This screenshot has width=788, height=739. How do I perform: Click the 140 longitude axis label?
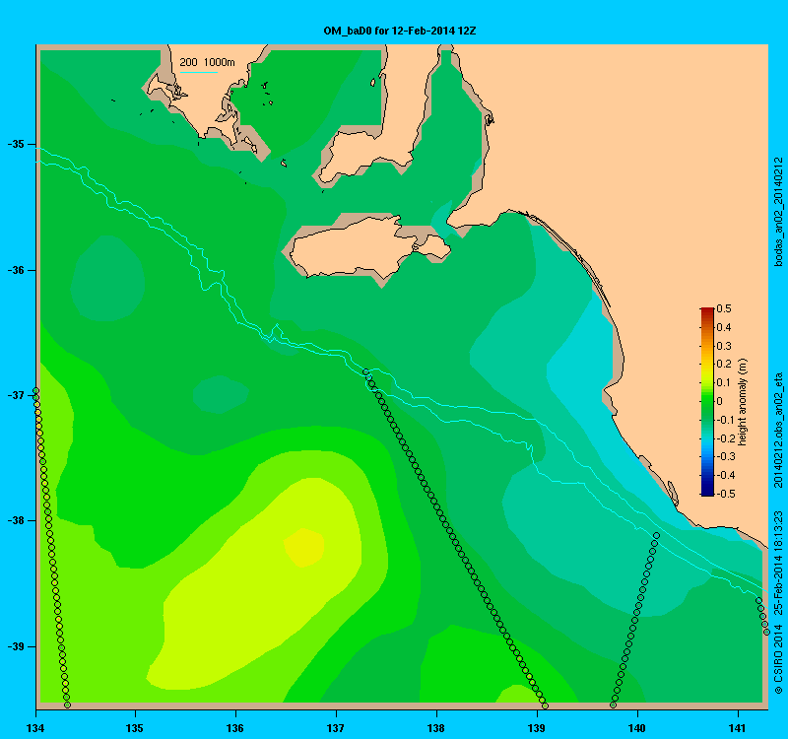tap(636, 728)
